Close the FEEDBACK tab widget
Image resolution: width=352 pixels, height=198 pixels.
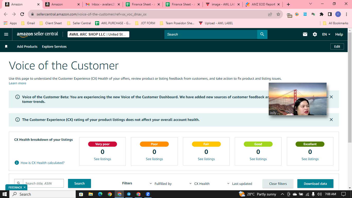click(24, 187)
